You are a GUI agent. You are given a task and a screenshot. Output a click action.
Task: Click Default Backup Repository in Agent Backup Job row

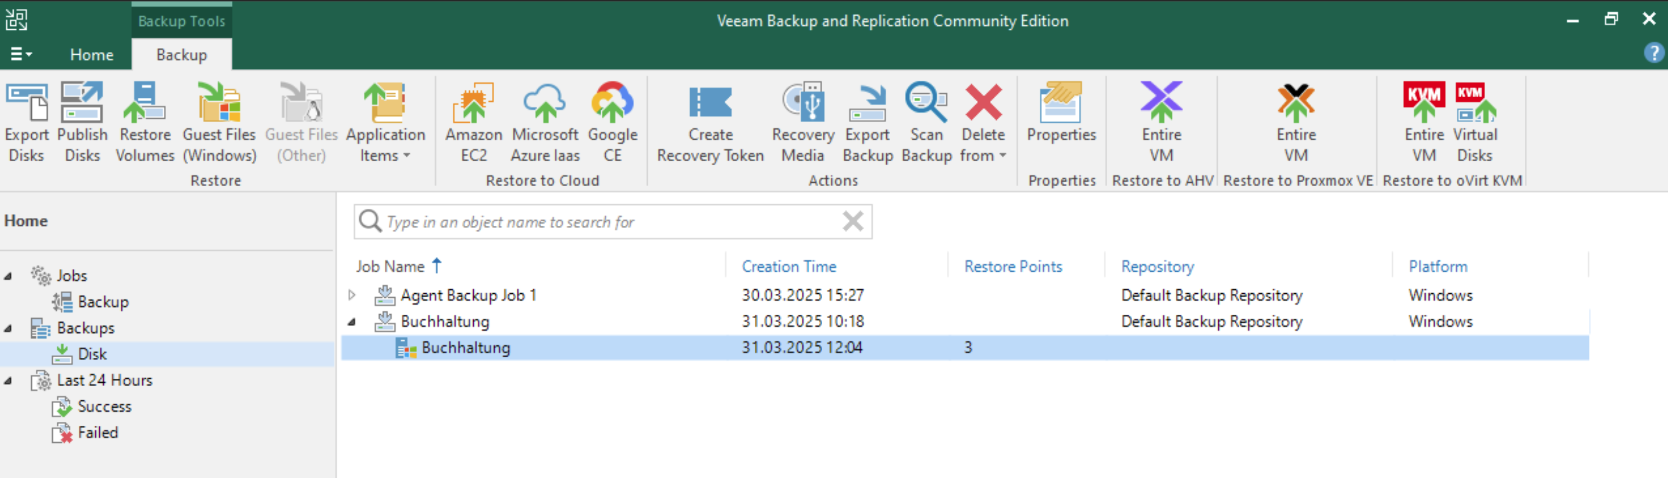[x=1211, y=295]
